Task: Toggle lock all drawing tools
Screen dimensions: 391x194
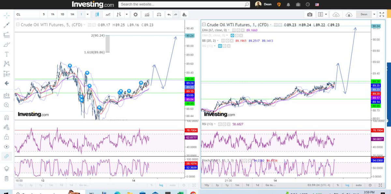Action: click(7, 137)
